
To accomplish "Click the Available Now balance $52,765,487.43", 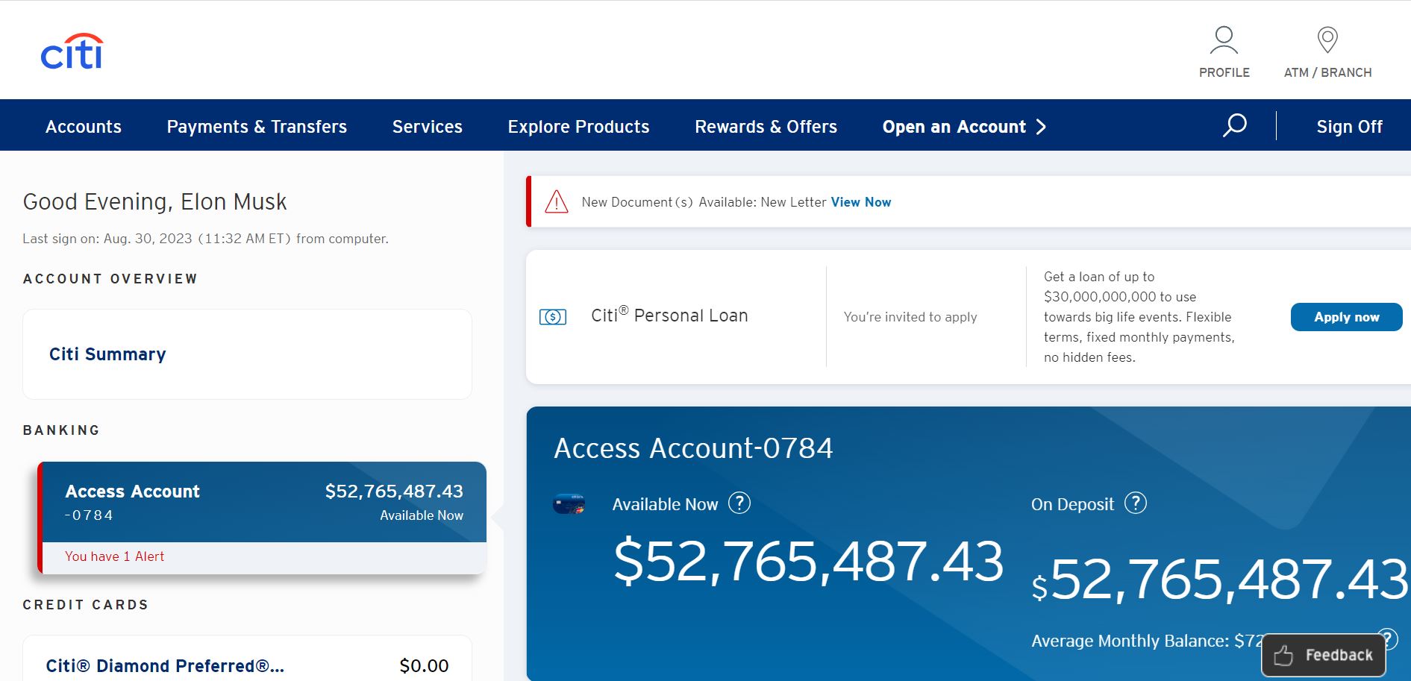I will tap(808, 561).
